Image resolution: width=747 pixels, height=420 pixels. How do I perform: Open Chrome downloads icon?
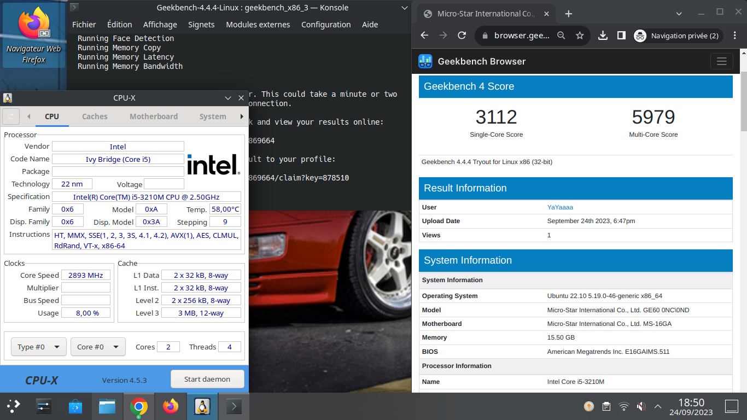(603, 36)
